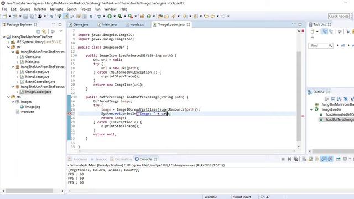Minimize the Package Explorer view

point(54,24)
